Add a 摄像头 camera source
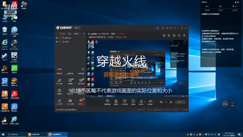The height and width of the screenshot is (137, 243). [x=116, y=102]
